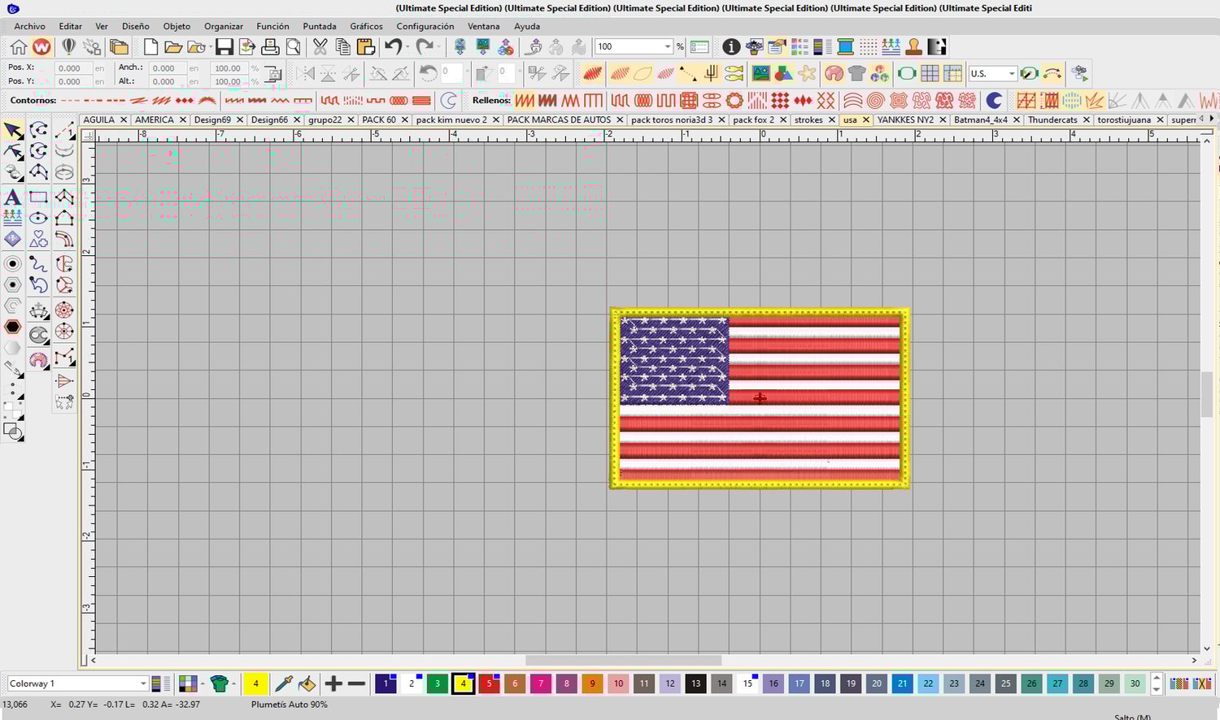Open the Ayuda menu
1220x720 pixels.
pyautogui.click(x=527, y=26)
